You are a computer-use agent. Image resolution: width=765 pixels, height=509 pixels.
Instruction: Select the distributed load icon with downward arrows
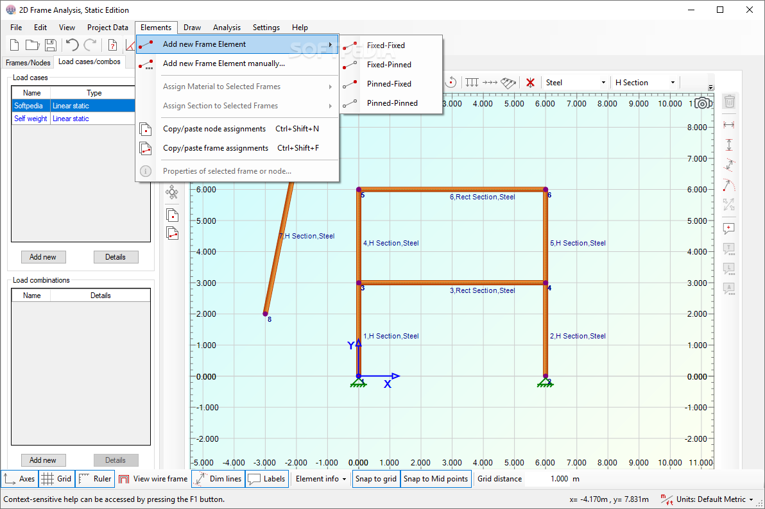tap(472, 83)
